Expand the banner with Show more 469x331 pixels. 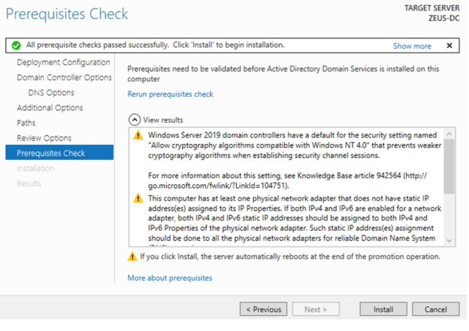(412, 46)
